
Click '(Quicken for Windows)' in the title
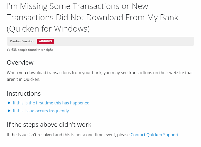pyautogui.click(x=48, y=29)
